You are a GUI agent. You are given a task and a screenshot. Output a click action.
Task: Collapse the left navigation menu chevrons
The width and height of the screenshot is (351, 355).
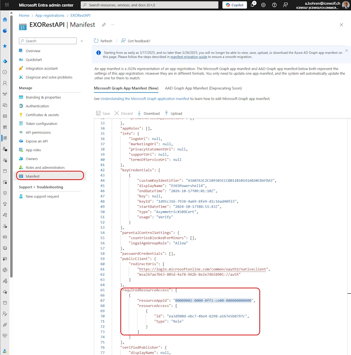pos(82,41)
